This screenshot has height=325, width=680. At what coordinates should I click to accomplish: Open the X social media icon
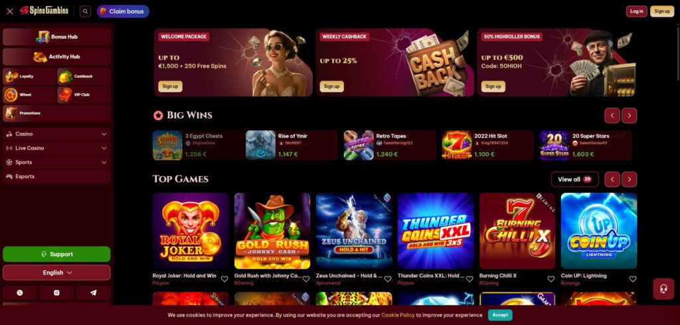[19, 293]
